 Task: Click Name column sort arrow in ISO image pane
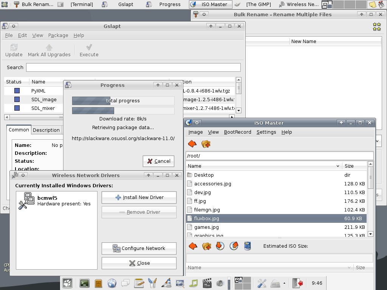point(349,267)
